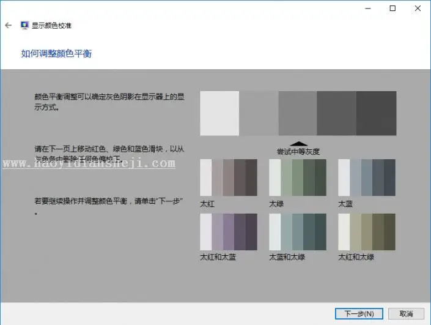Screen dimensions: 431x325
Task: Click the 太红和太绿 label text
Action: click(x=356, y=257)
